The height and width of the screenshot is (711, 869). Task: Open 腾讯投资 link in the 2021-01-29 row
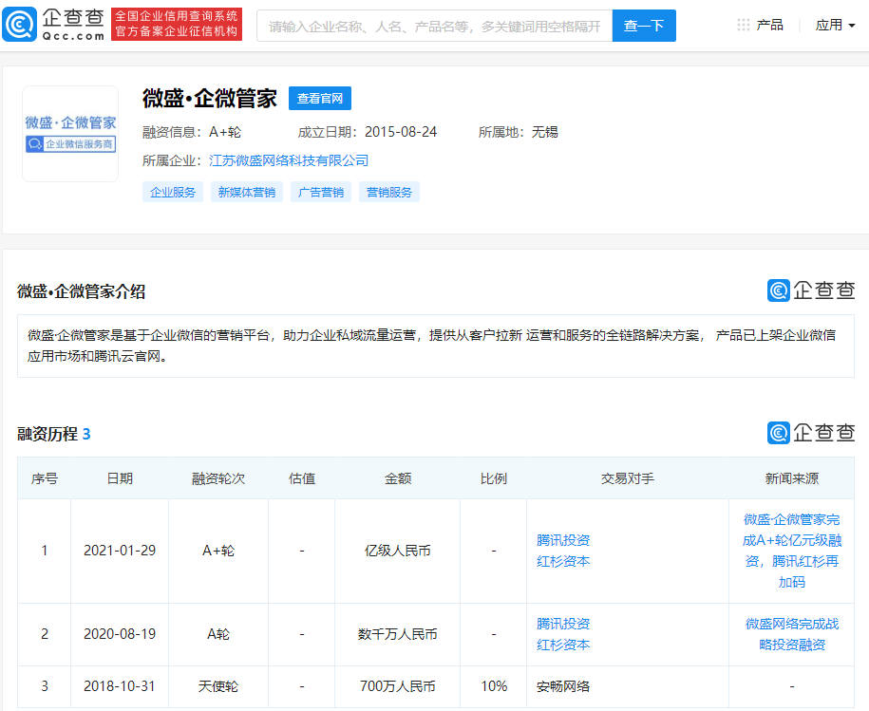tap(563, 540)
